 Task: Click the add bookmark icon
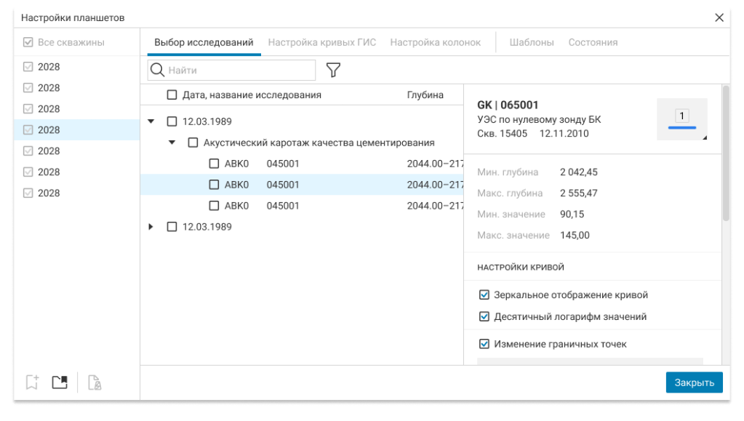[32, 382]
